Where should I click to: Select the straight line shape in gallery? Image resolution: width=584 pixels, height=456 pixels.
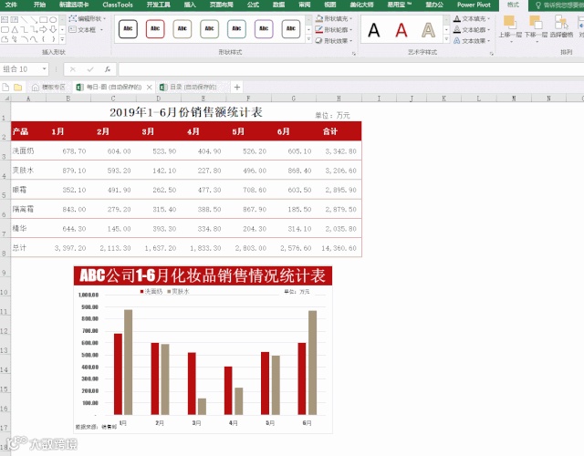click(25, 20)
